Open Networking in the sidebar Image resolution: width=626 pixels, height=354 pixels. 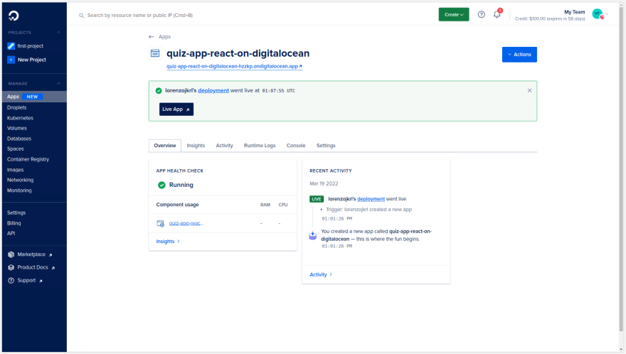click(20, 180)
